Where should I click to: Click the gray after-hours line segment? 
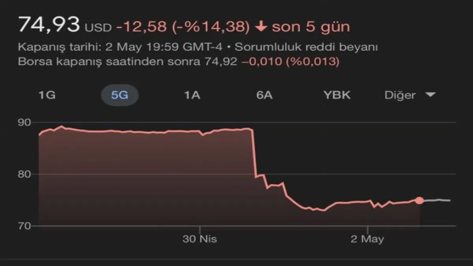pos(437,200)
